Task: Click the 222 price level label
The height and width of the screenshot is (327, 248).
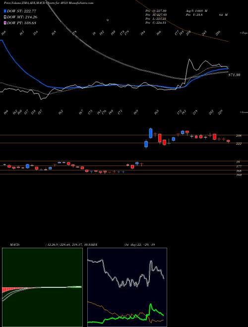Action: pos(239,144)
